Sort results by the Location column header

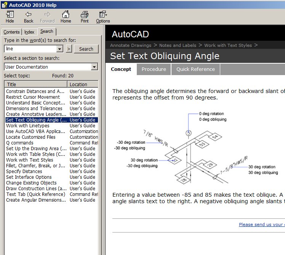tap(83, 84)
